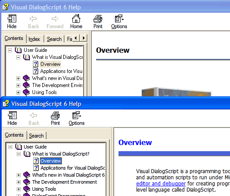The image size is (230, 196).
Task: Click the tab strip right scroll arrow
Action: click(x=84, y=38)
